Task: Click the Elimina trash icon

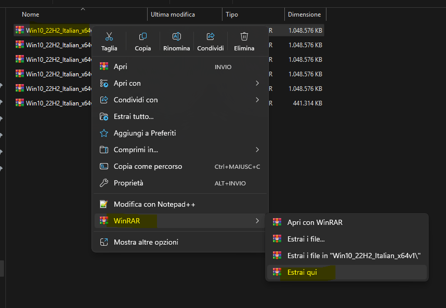Action: point(244,37)
